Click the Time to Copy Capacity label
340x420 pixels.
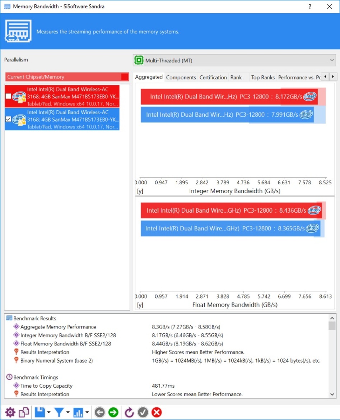click(x=46, y=386)
